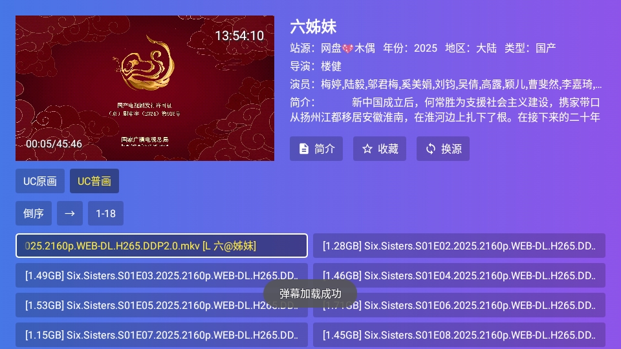Select the UC普画 quality source

[94, 181]
